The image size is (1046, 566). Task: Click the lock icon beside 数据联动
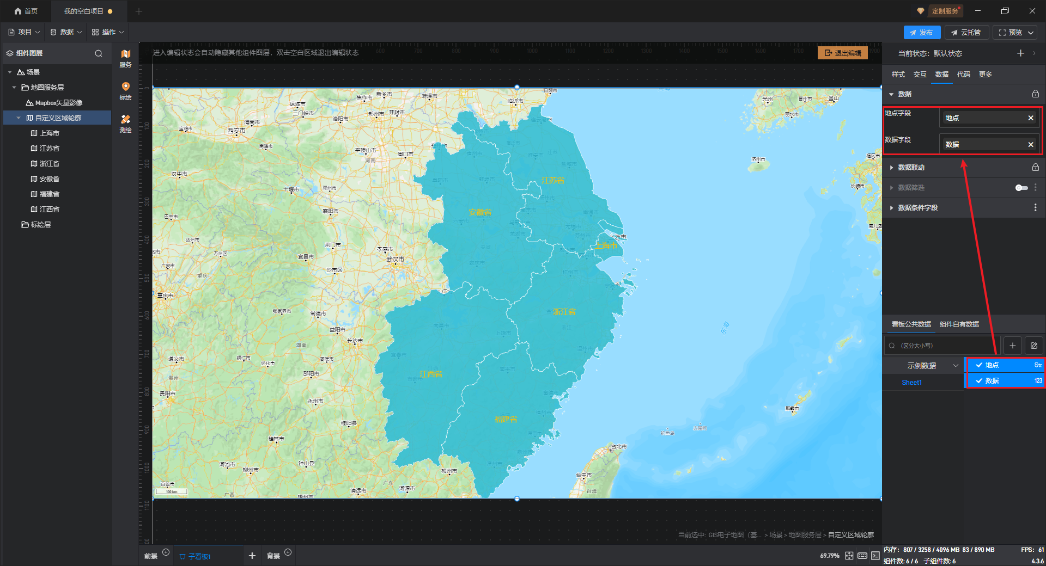(x=1035, y=168)
